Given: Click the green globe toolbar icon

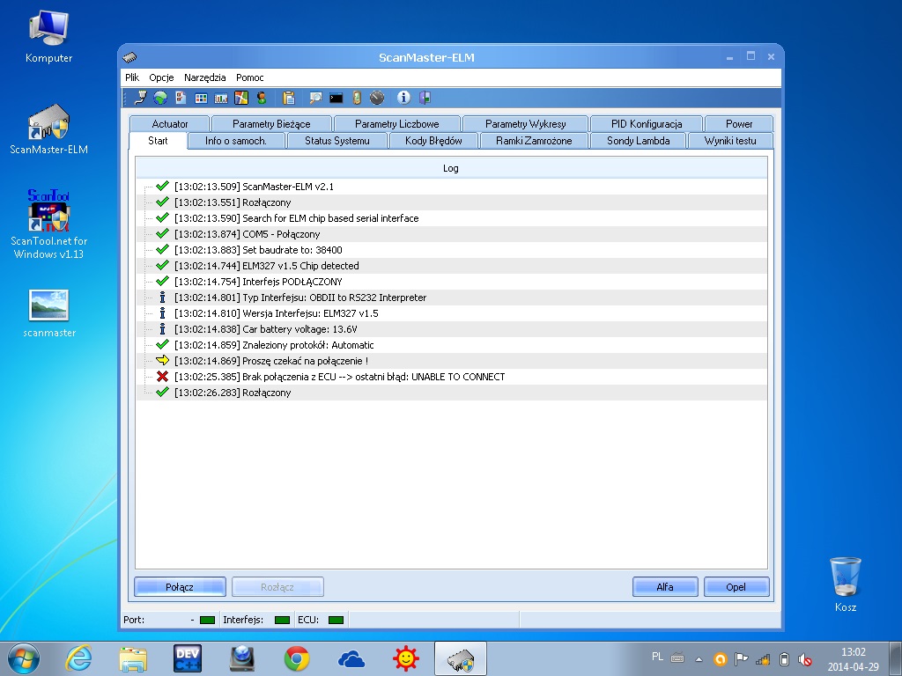Looking at the screenshot, I should [160, 98].
